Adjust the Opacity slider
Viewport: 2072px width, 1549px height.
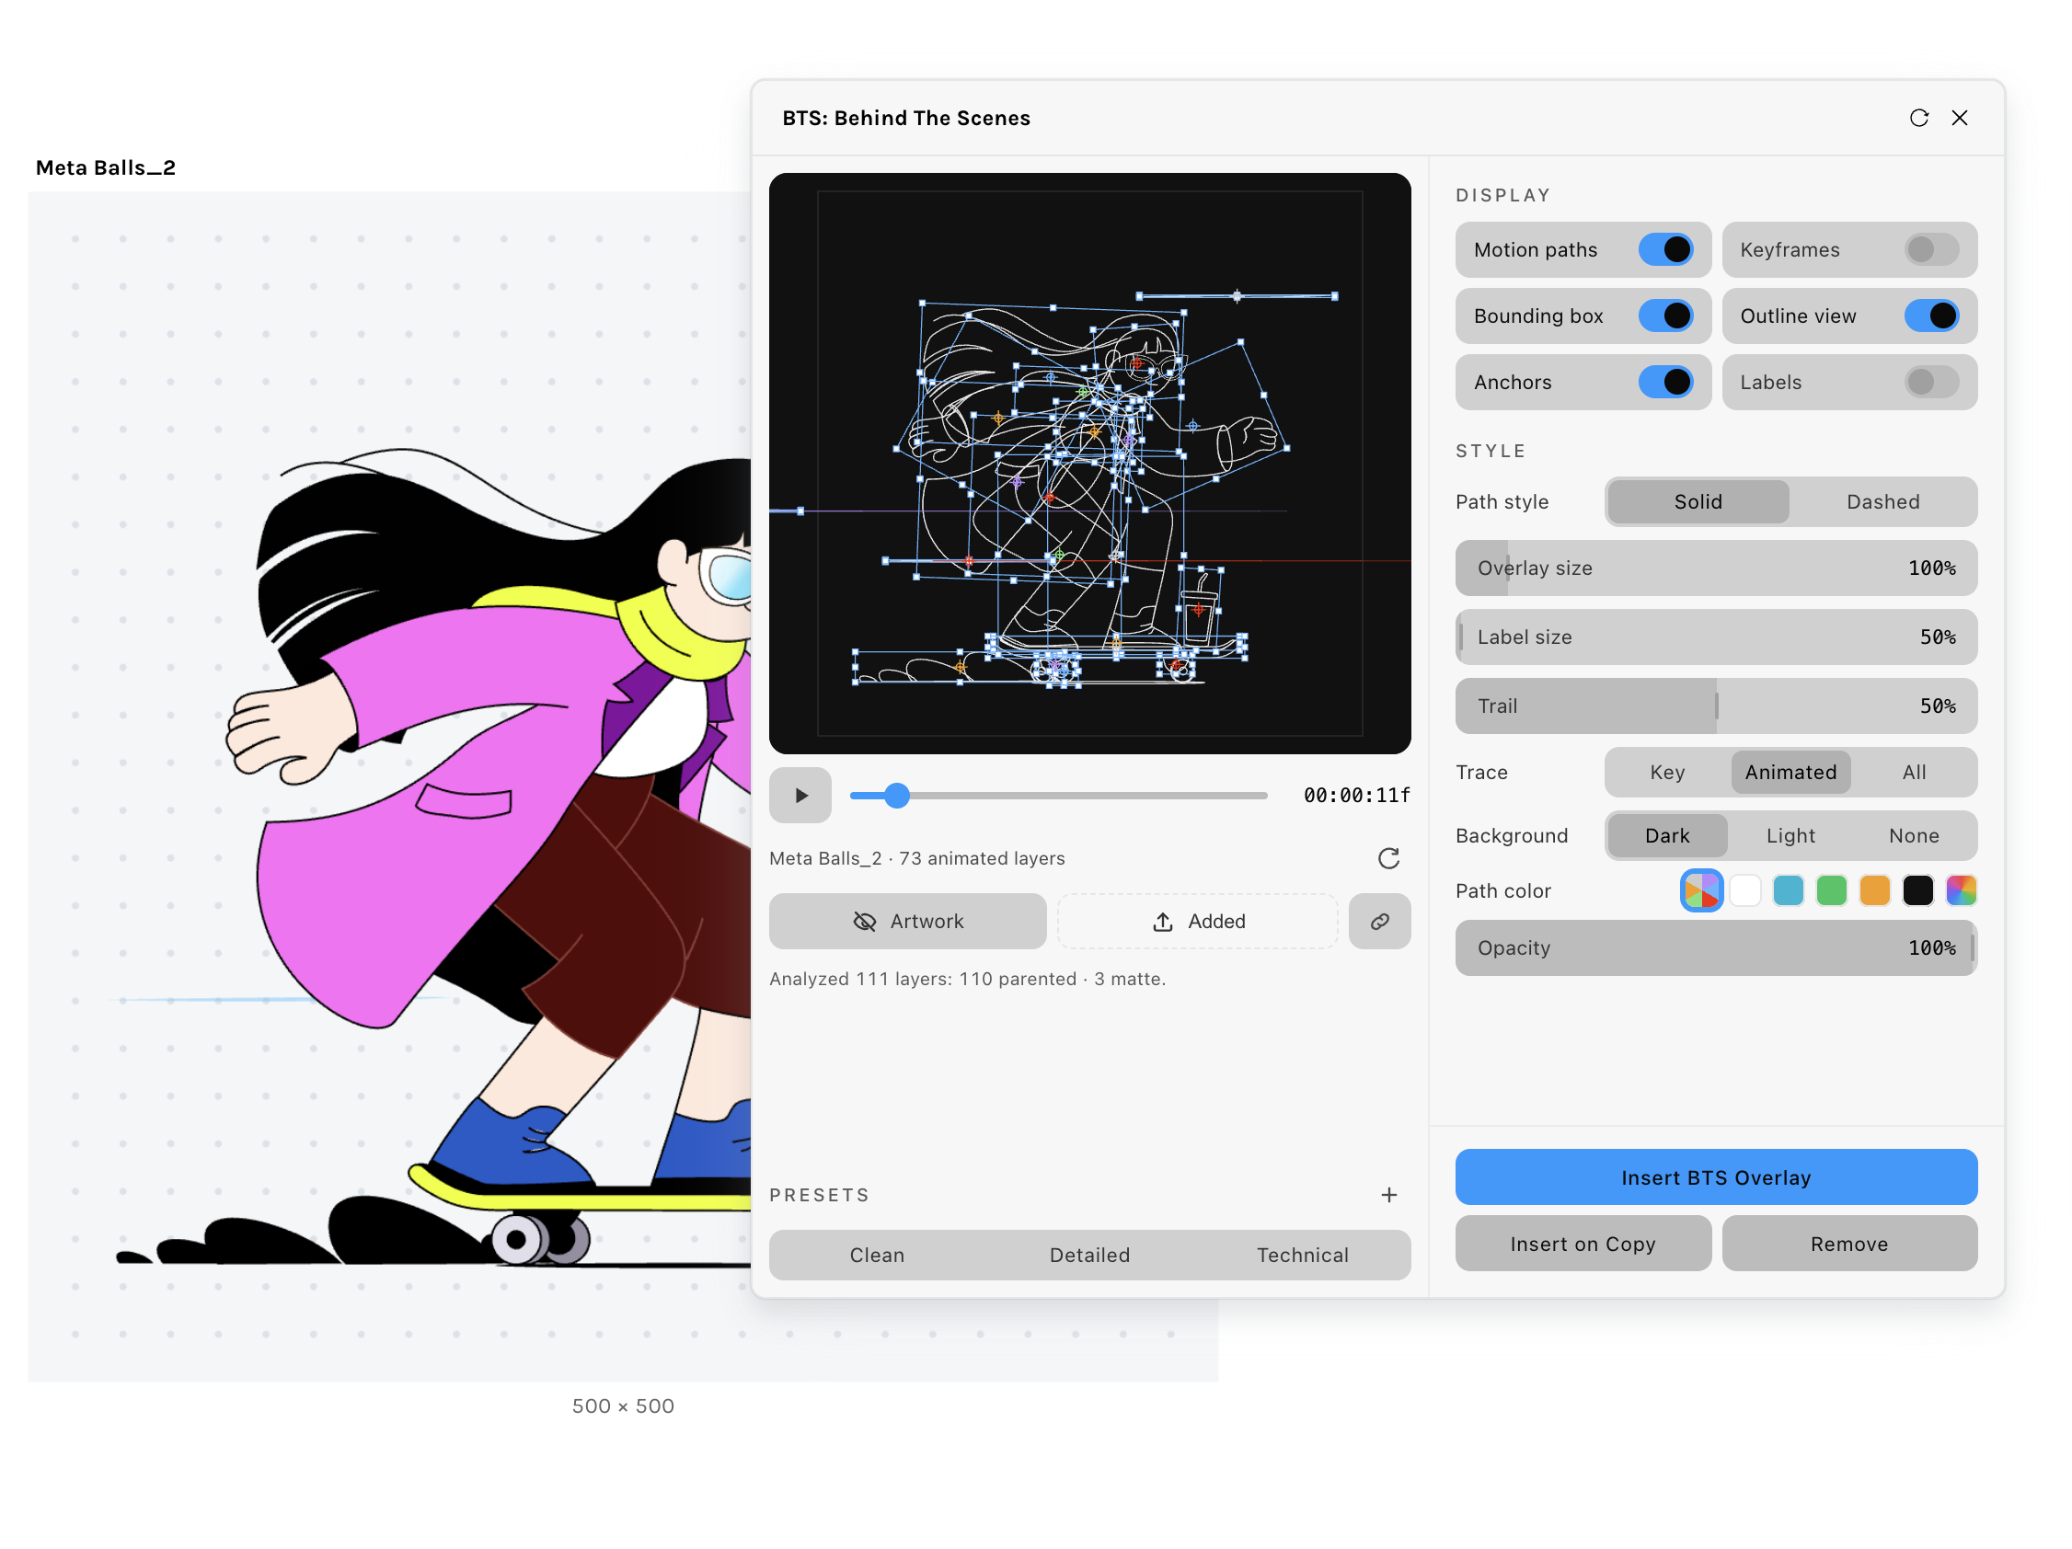pos(1716,947)
